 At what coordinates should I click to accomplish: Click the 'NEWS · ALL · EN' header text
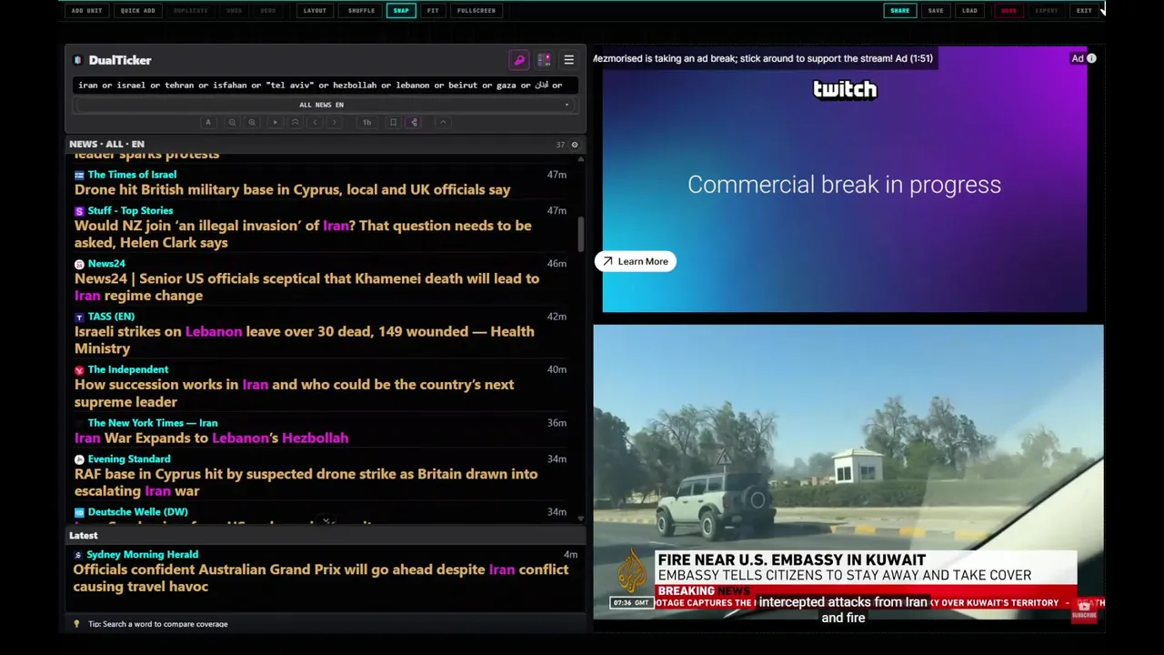coord(106,145)
